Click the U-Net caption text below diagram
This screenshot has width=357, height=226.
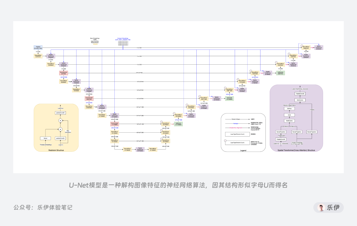pos(178,185)
